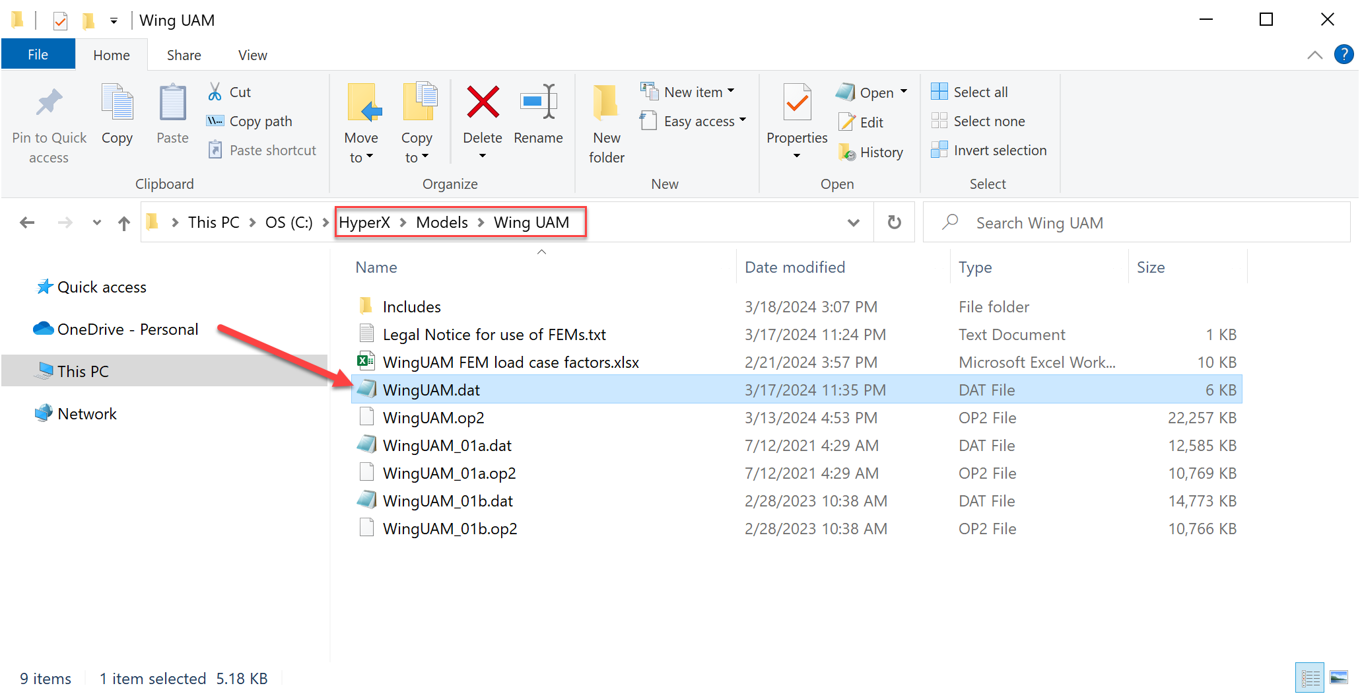Expand the Delete button dropdown arrow

pyautogui.click(x=483, y=156)
